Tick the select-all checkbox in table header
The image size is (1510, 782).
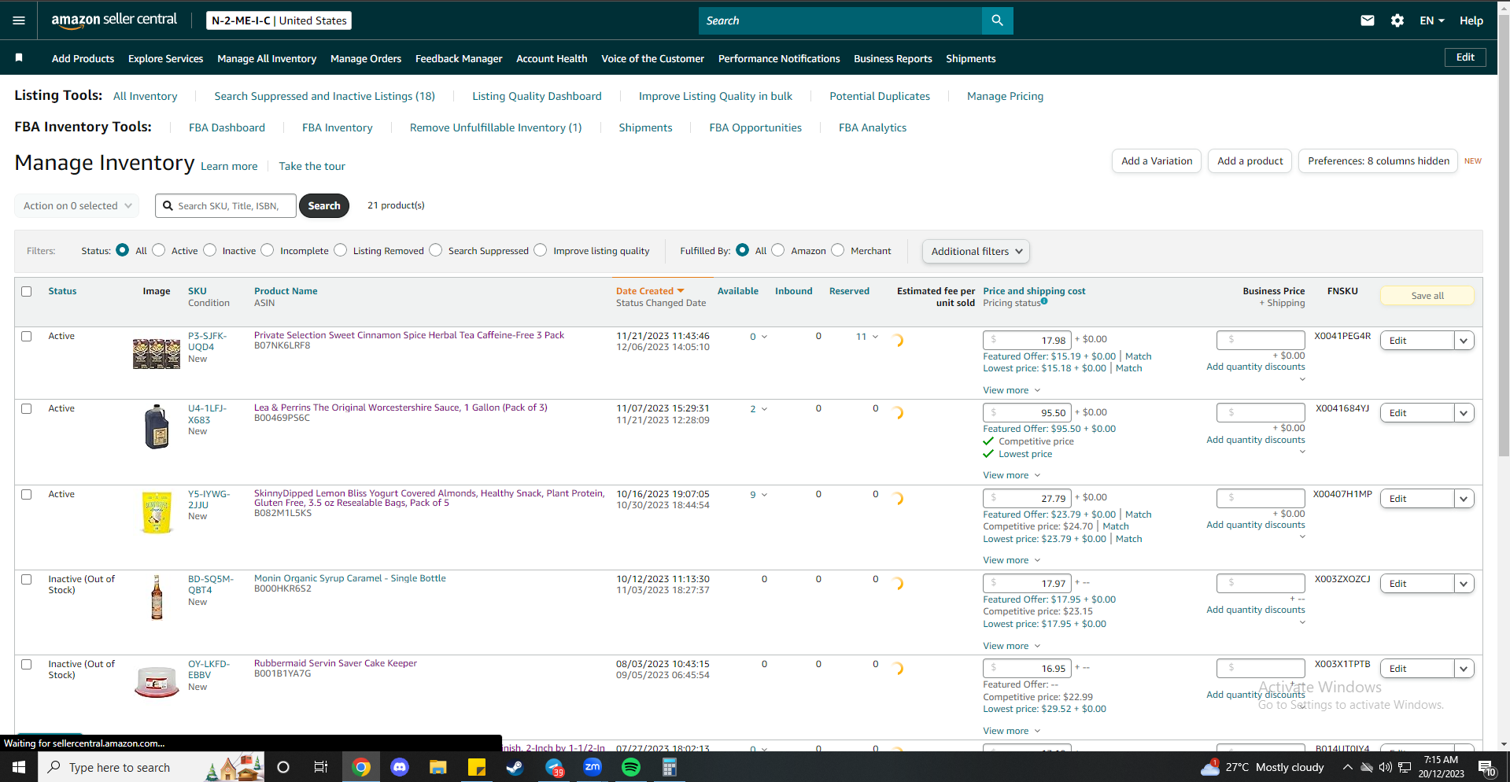pos(27,291)
